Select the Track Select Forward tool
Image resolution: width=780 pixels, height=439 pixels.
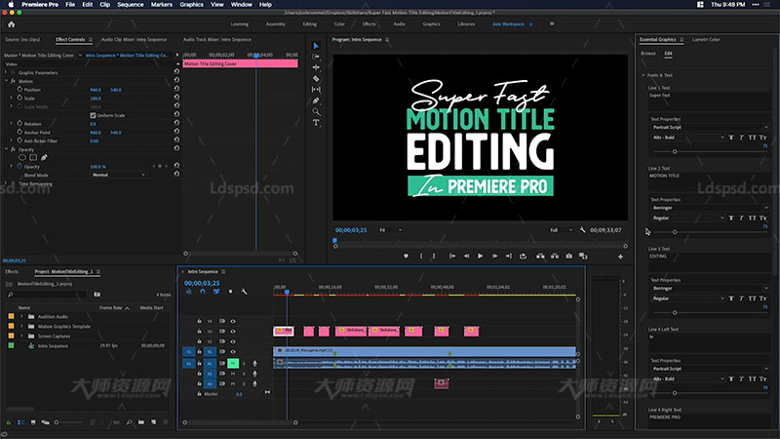pyautogui.click(x=316, y=57)
